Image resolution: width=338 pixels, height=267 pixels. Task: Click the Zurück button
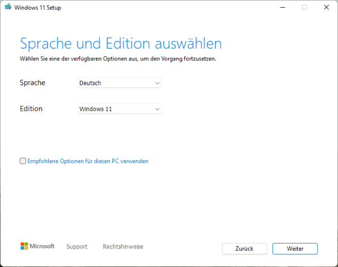pos(244,249)
